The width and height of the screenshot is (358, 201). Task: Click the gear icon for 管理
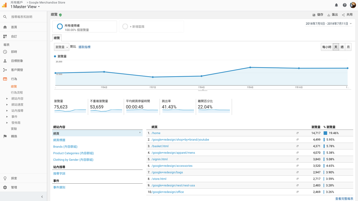(5, 187)
